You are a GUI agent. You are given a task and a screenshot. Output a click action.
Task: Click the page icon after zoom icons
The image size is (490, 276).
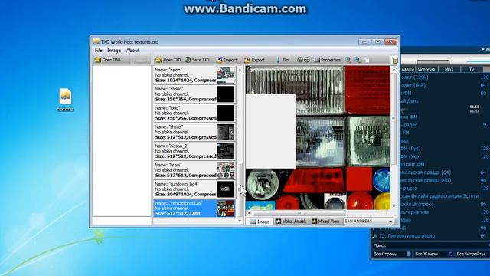pos(367,60)
